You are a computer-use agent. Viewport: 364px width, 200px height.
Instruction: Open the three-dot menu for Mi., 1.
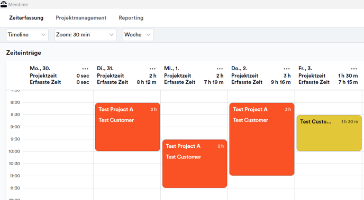(x=220, y=69)
